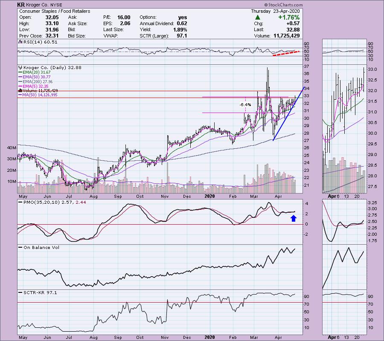The image size is (384, 341).
Task: Click the 40M volume axis label
Action: (12, 148)
